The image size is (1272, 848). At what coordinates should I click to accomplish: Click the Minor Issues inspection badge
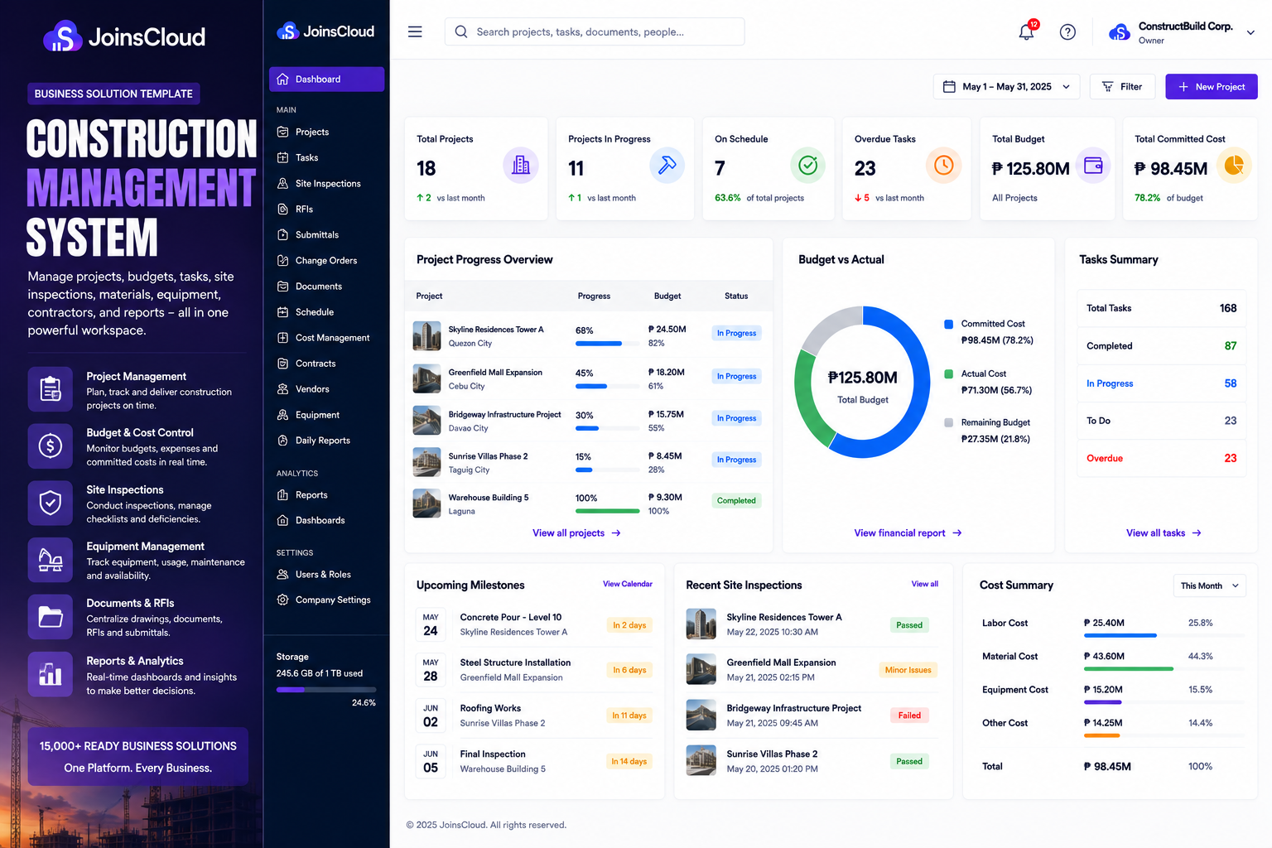point(908,670)
